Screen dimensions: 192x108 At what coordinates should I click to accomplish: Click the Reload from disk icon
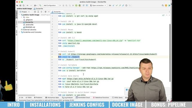point(23,5)
